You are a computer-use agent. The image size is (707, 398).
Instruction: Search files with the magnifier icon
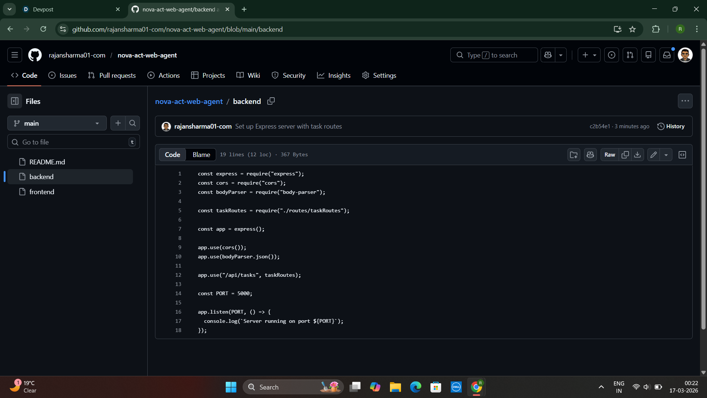pyautogui.click(x=133, y=123)
